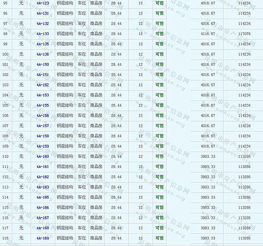Image resolution: width=263 pixels, height=246 pixels.
Task: Click unit number 4A-136
Action: point(43,54)
